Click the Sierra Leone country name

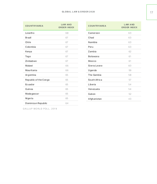pos(95,66)
